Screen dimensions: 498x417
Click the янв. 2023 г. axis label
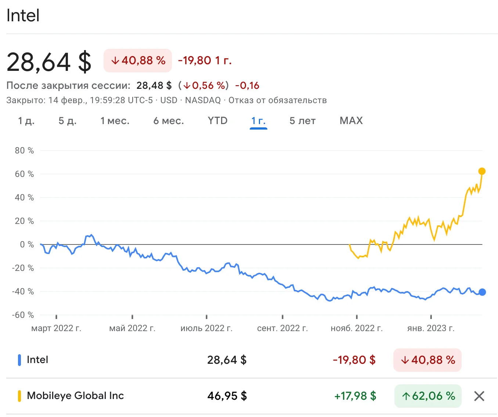point(431,328)
